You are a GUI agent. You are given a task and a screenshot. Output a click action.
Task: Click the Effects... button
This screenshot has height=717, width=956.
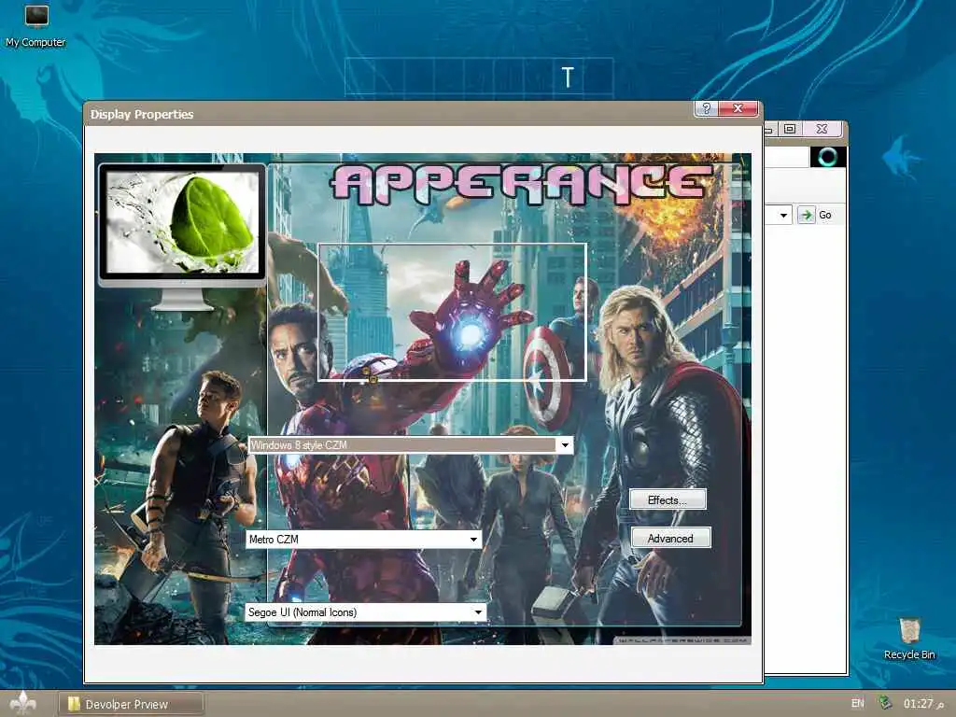pos(668,499)
